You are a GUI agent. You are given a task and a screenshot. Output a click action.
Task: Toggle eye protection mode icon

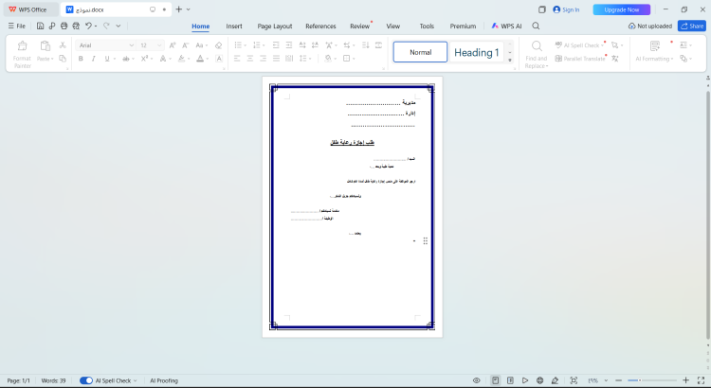coord(476,380)
